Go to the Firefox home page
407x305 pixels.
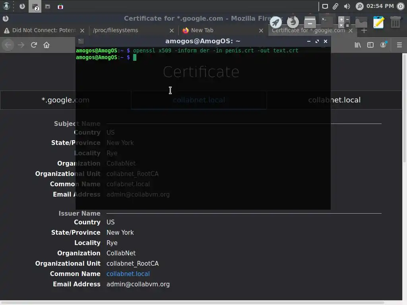coord(47,45)
